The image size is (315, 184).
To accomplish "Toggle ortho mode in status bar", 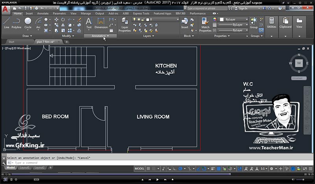I will pos(175,169).
